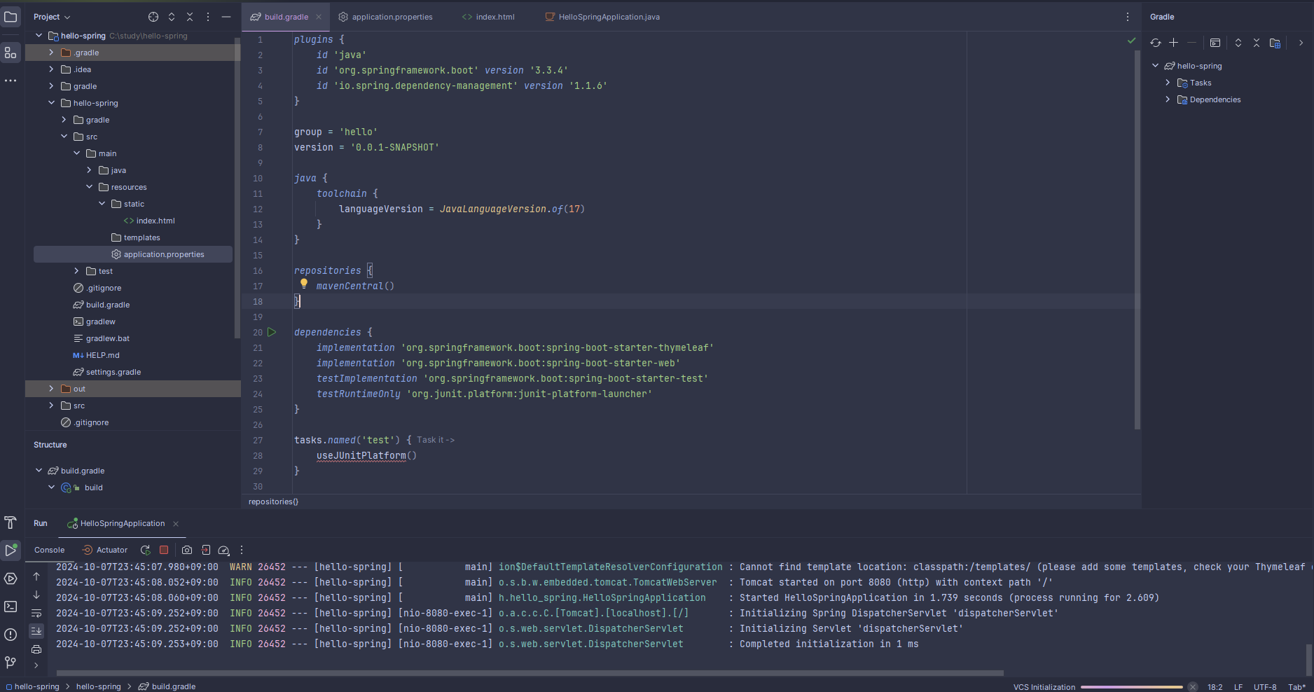1314x692 pixels.
Task: Open the profiler gauge icon in Run toolbar
Action: click(224, 550)
